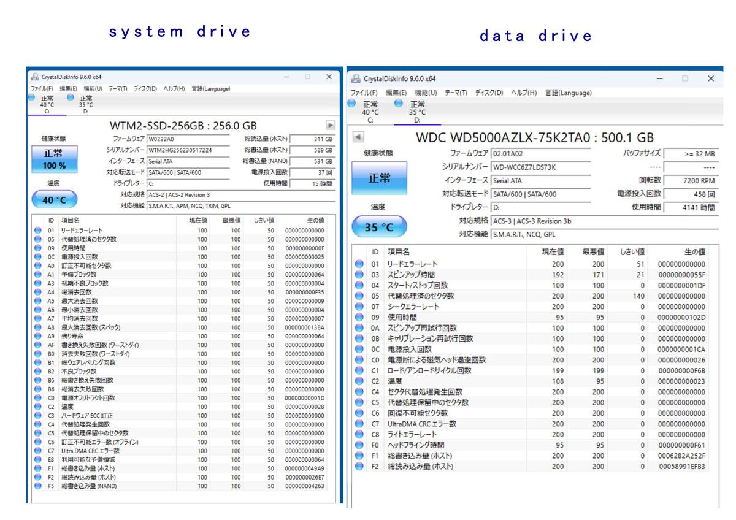Click 15 時間 usage time field
The image size is (736, 520).
click(312, 183)
